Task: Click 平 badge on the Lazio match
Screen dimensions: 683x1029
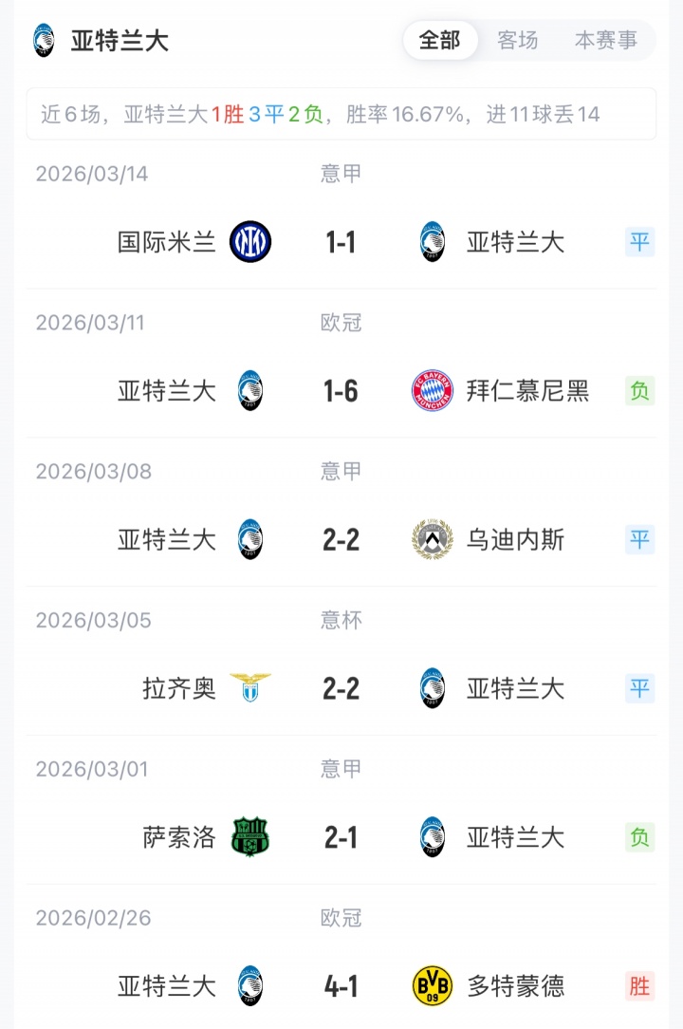Action: (640, 688)
